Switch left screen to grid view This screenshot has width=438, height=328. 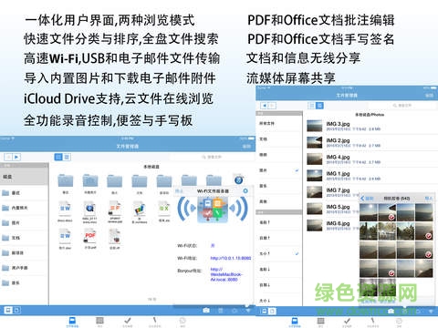click(x=58, y=157)
